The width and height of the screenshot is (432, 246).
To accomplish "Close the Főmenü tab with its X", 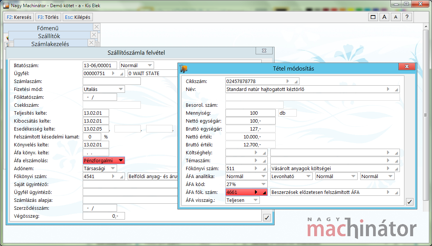I will tap(96, 27).
